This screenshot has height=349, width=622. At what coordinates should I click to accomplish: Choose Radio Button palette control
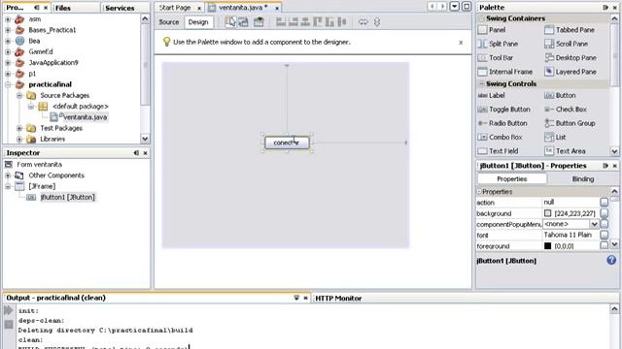(502, 123)
